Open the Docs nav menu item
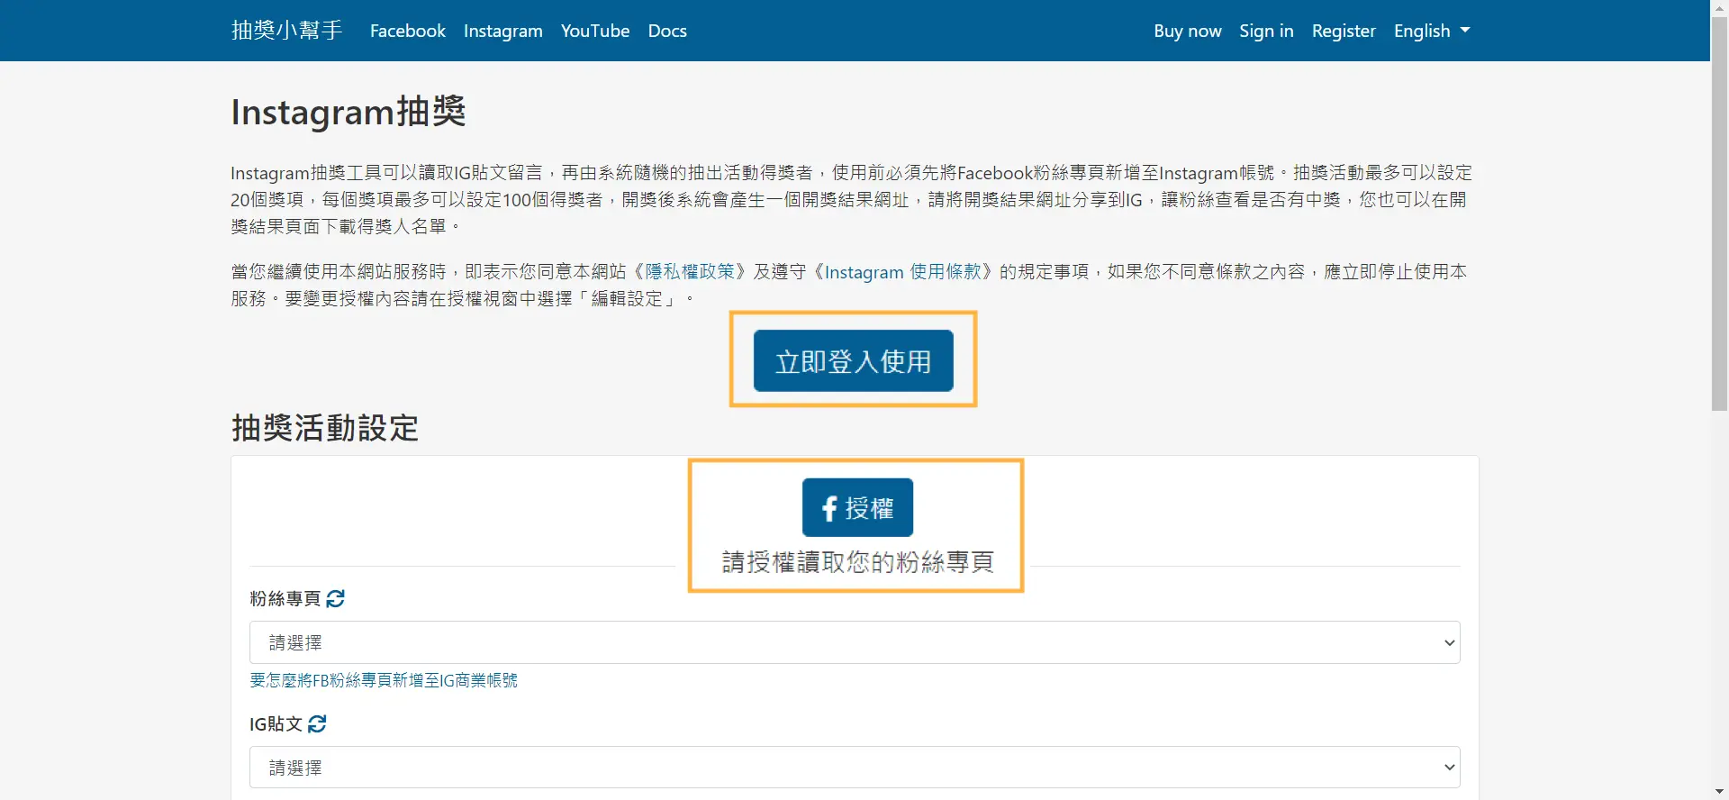Image resolution: width=1729 pixels, height=800 pixels. [667, 31]
